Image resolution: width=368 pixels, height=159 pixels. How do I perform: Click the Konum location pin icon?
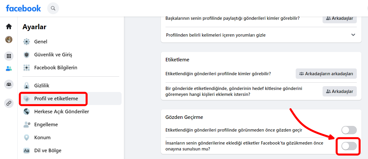[27, 137]
